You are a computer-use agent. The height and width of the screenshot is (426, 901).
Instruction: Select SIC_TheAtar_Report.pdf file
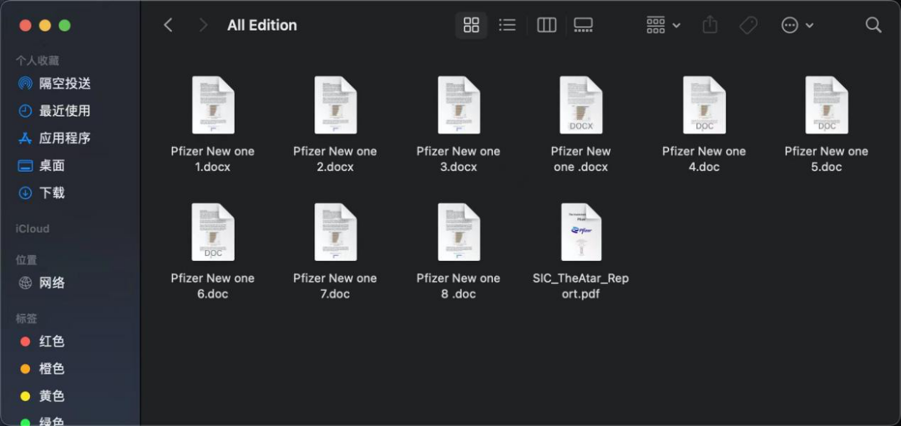coord(580,233)
